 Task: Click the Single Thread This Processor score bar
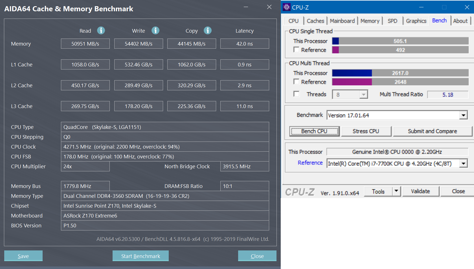tap(400, 41)
